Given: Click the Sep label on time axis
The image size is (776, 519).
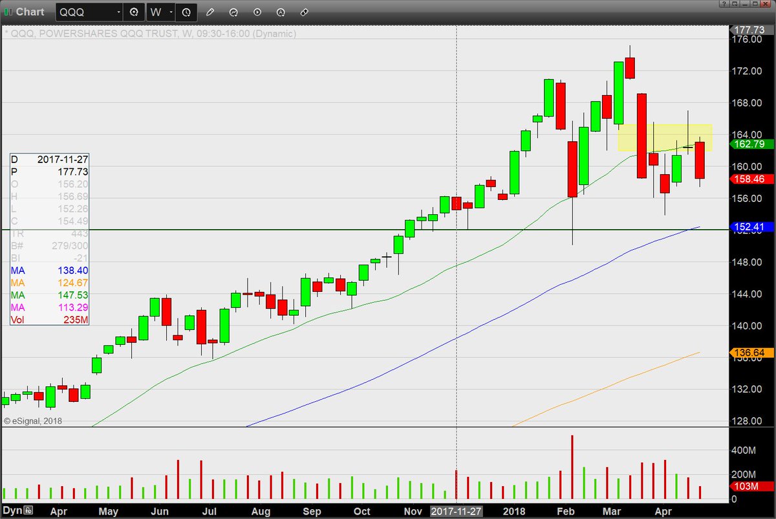Looking at the screenshot, I should coord(312,511).
